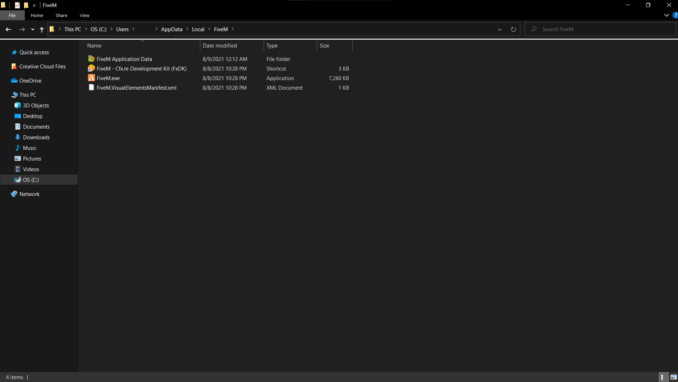Sort files by Size column header
The image size is (678, 382).
(335, 45)
